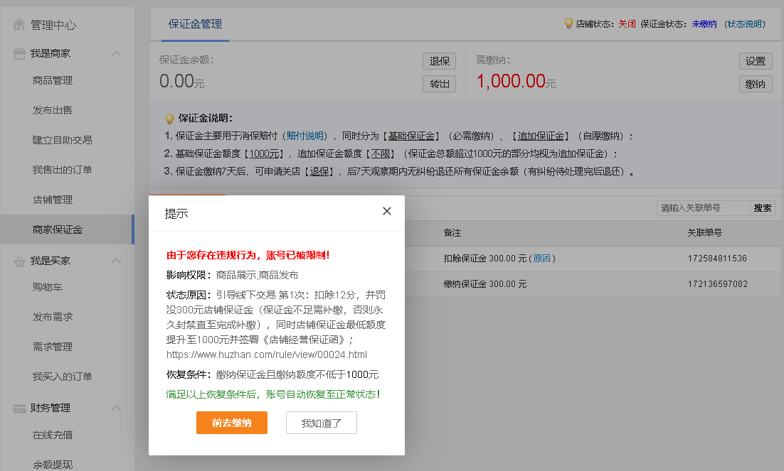Click the 财务管理 card icon
This screenshot has width=784, height=471.
pyautogui.click(x=19, y=408)
